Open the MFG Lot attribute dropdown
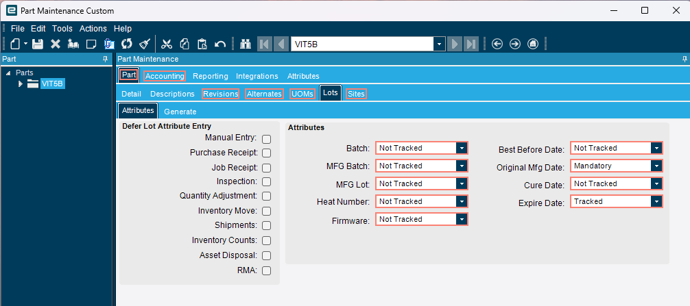The width and height of the screenshot is (690, 306). [462, 183]
